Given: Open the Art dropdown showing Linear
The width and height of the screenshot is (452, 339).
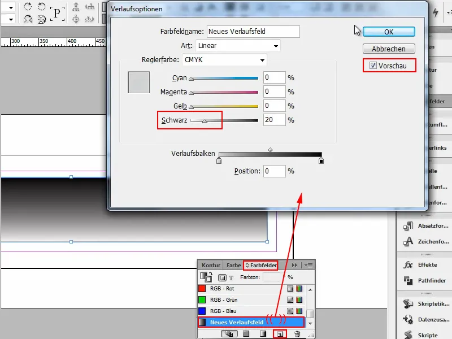Looking at the screenshot, I should [x=237, y=46].
